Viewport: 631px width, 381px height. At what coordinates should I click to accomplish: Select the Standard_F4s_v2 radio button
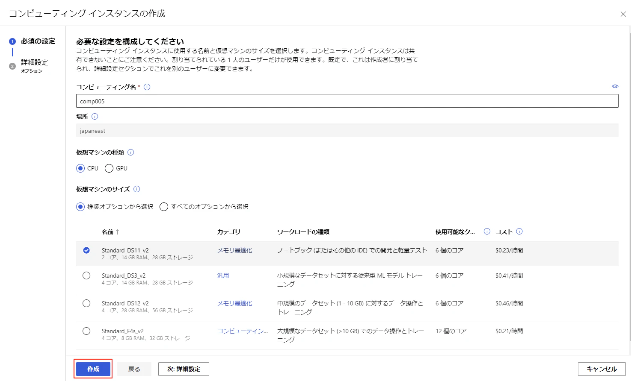[x=86, y=331]
